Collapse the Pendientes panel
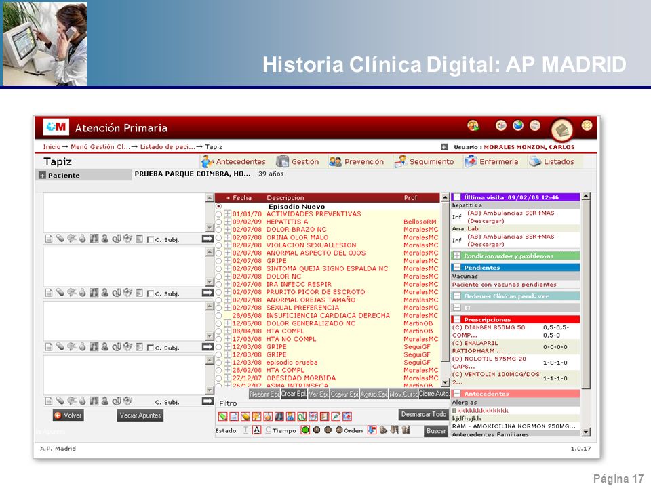 [457, 267]
